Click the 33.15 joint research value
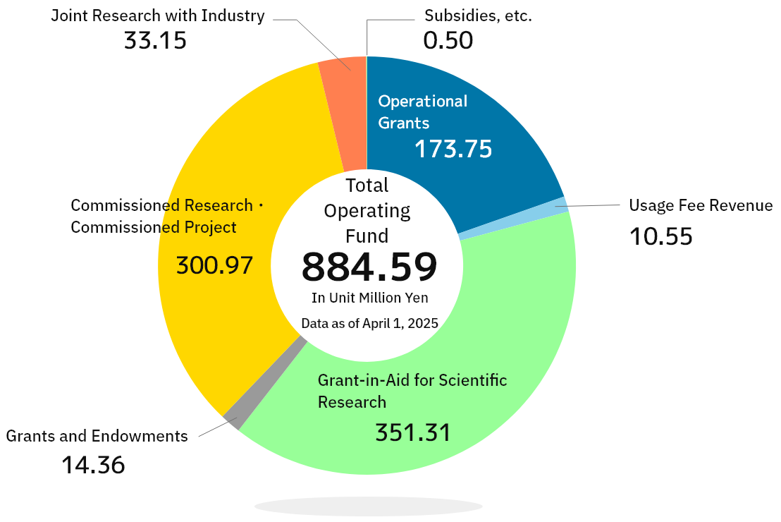Screen dimensions: 781x522 [x=155, y=40]
